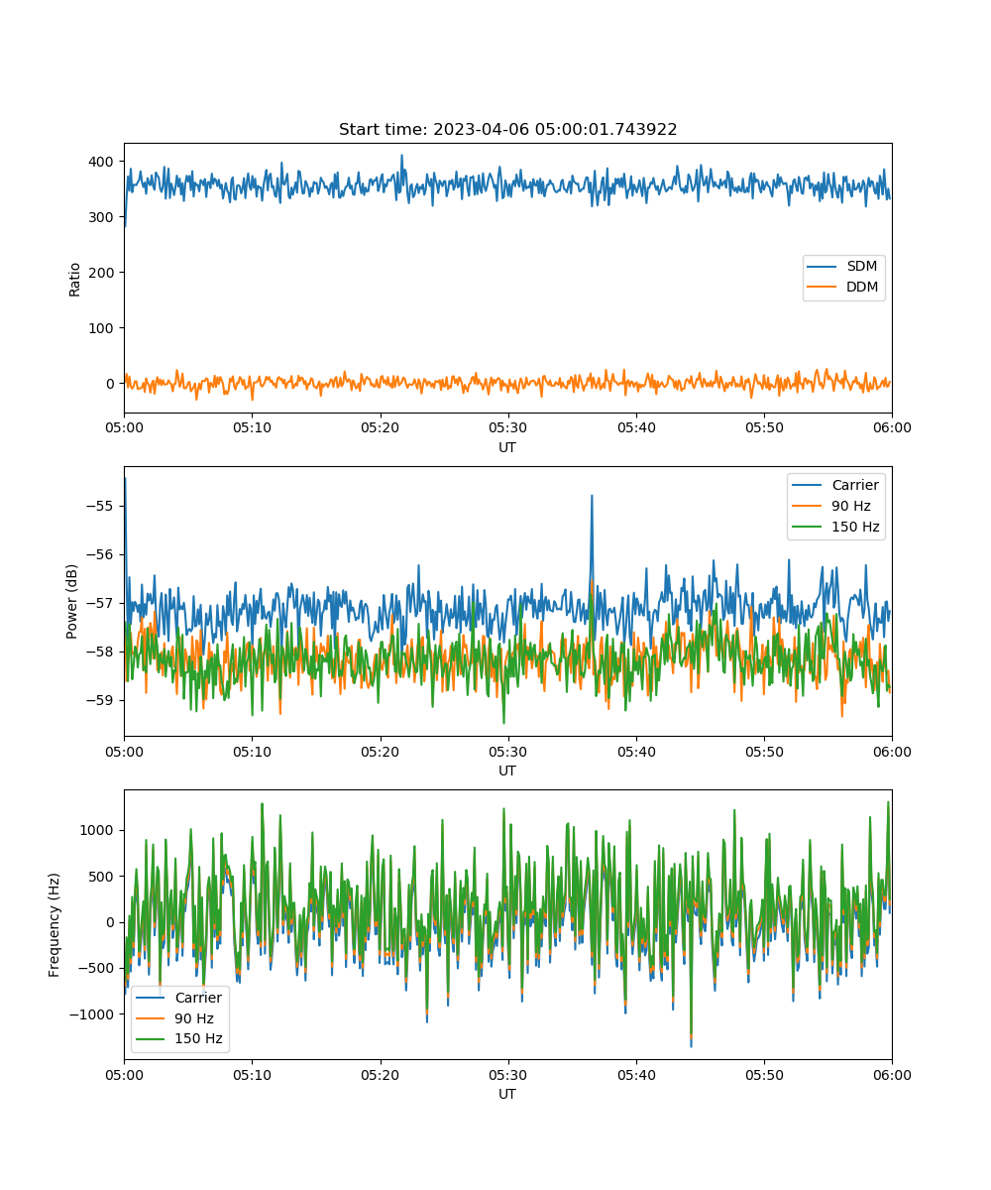
Task: Click Carrier label in frequency plot legend
Action: point(198,998)
